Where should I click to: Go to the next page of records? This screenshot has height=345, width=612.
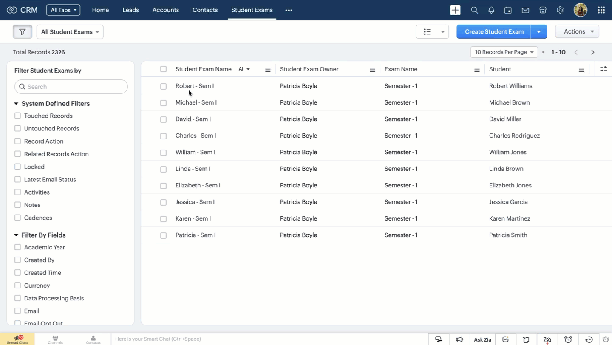point(593,52)
